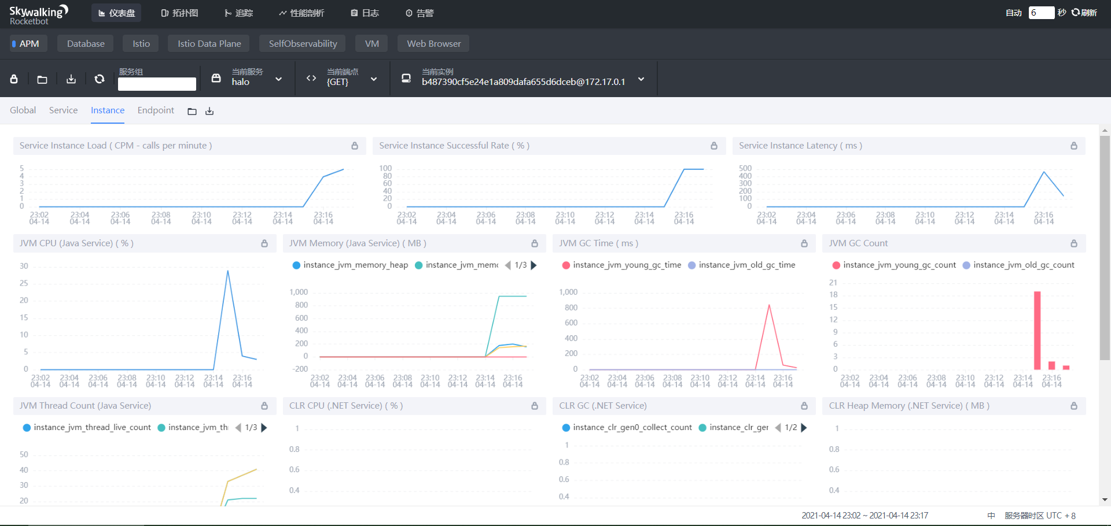The image size is (1111, 526).
Task: Switch to the Endpoint tab
Action: click(x=156, y=110)
